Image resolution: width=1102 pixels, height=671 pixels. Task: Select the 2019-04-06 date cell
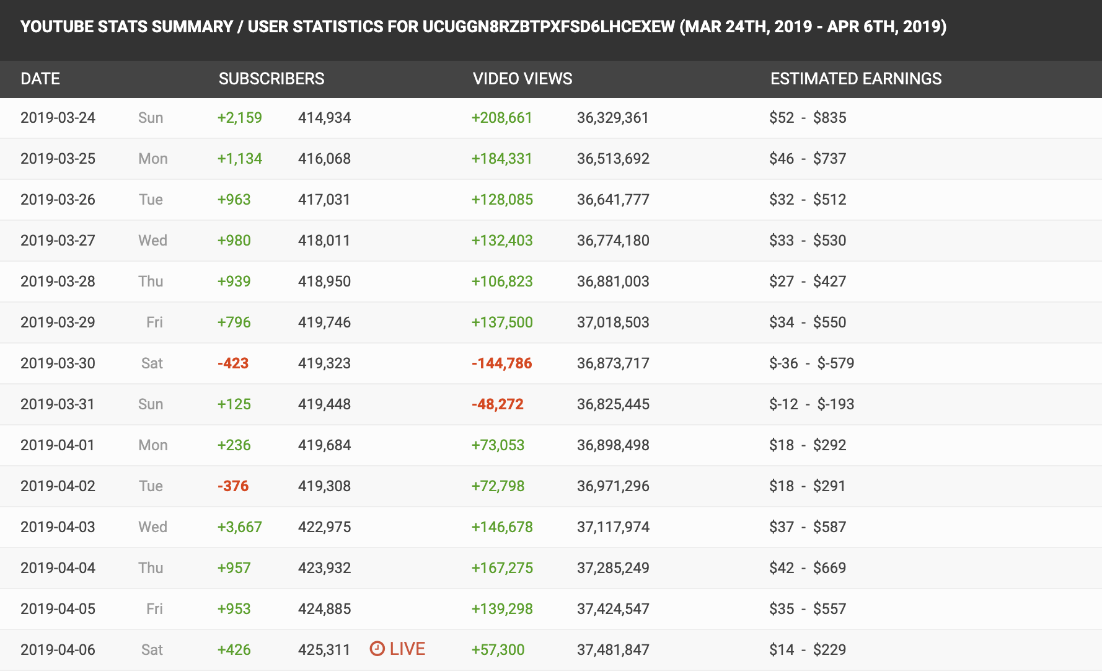(x=58, y=650)
